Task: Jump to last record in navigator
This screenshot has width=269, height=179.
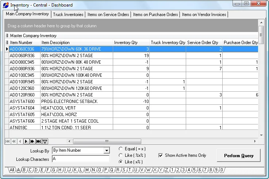Action: [38, 142]
